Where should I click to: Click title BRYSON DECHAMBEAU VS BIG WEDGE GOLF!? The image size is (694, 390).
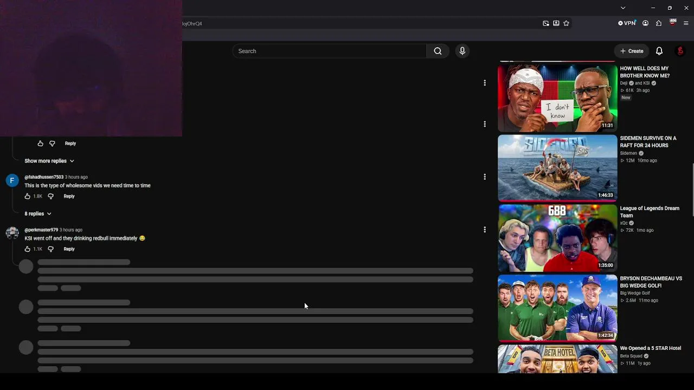(x=651, y=282)
